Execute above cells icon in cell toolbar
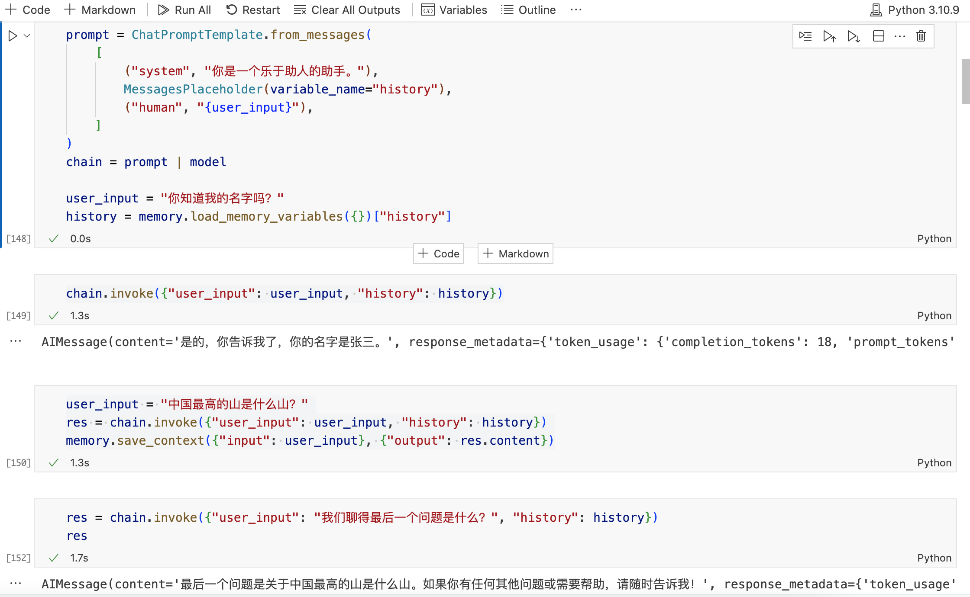 (x=829, y=36)
